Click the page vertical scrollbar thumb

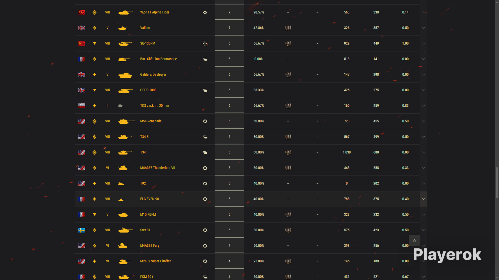pos(497,183)
